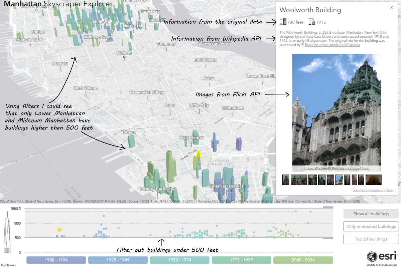Grab the lower 500 ft height-filter slider handle
The image size is (401, 267).
click(328, 238)
